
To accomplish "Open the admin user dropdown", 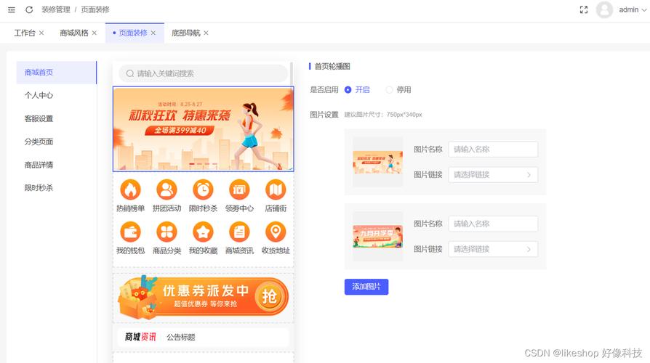I will 632,9.
